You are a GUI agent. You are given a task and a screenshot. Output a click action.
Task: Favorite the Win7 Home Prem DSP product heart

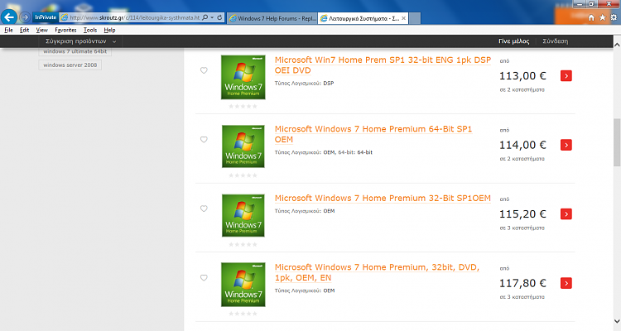tap(204, 70)
